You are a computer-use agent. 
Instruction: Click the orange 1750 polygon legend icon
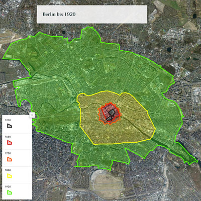click(10, 159)
